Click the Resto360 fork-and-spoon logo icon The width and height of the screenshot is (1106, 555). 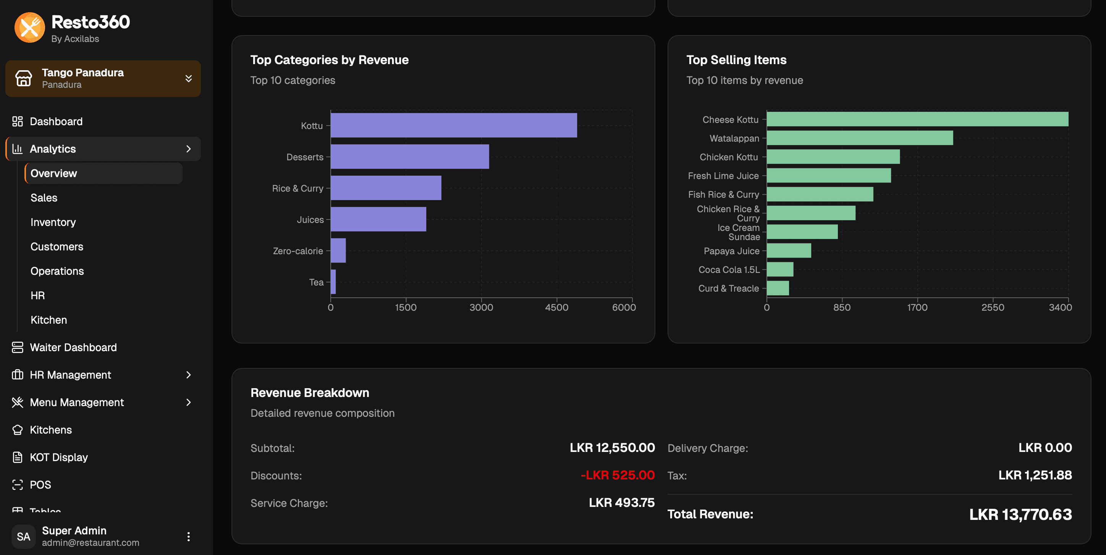(29, 27)
